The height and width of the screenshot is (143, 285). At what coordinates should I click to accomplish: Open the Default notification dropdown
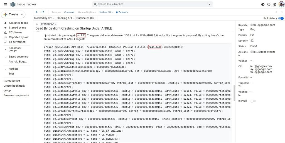pos(122,12)
